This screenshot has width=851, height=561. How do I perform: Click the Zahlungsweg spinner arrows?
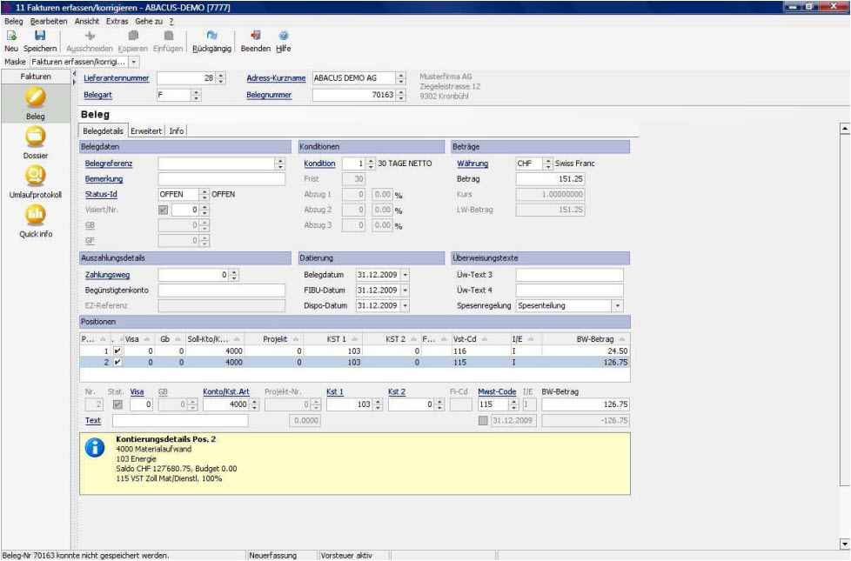[234, 275]
